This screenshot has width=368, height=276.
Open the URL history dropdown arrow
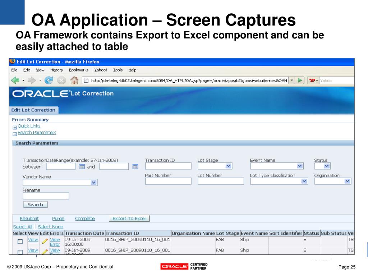[x=291, y=80]
